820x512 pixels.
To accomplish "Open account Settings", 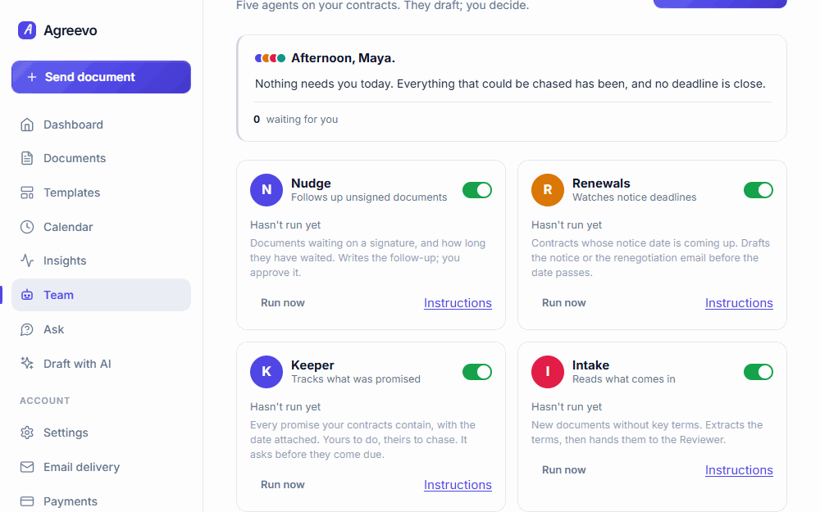I will [101, 433].
